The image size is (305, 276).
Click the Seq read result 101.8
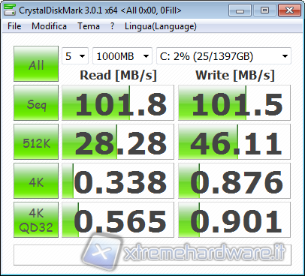[x=118, y=103]
